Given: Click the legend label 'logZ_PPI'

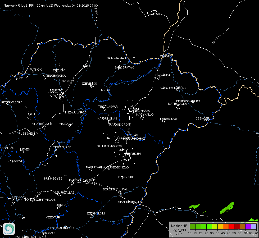Looking at the screenshot, I should (x=179, y=230).
